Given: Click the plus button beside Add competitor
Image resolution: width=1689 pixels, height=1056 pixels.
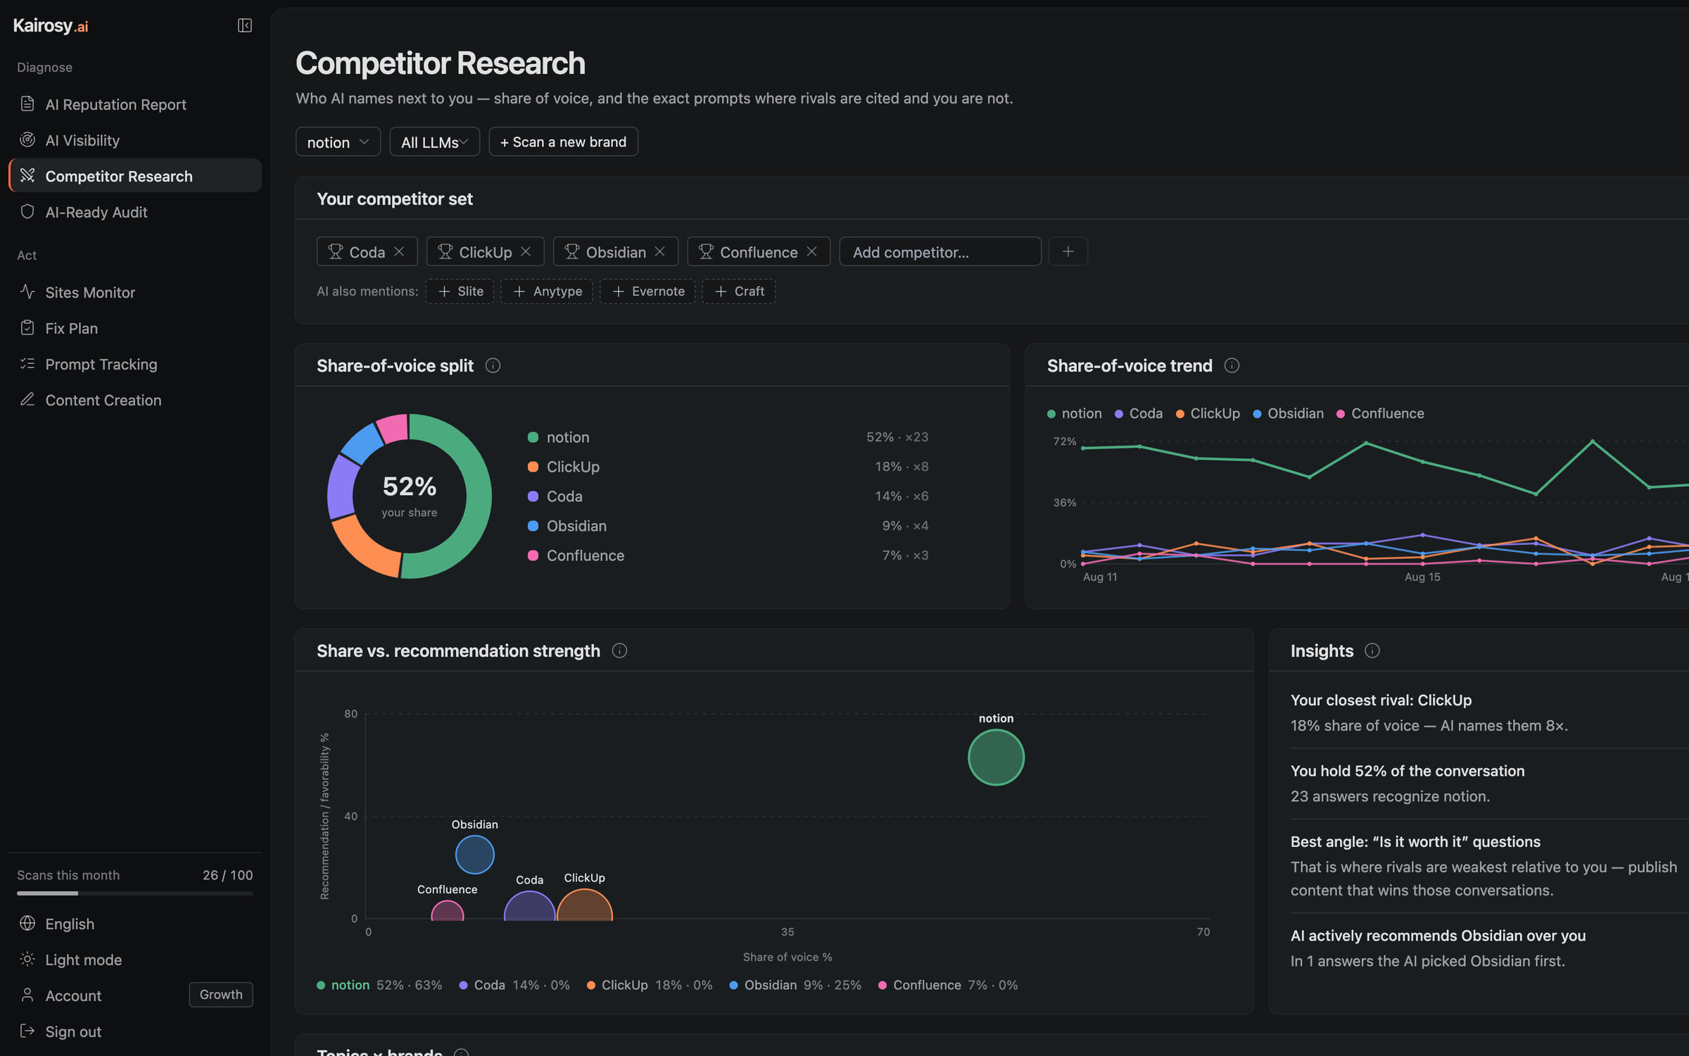Looking at the screenshot, I should (x=1068, y=251).
